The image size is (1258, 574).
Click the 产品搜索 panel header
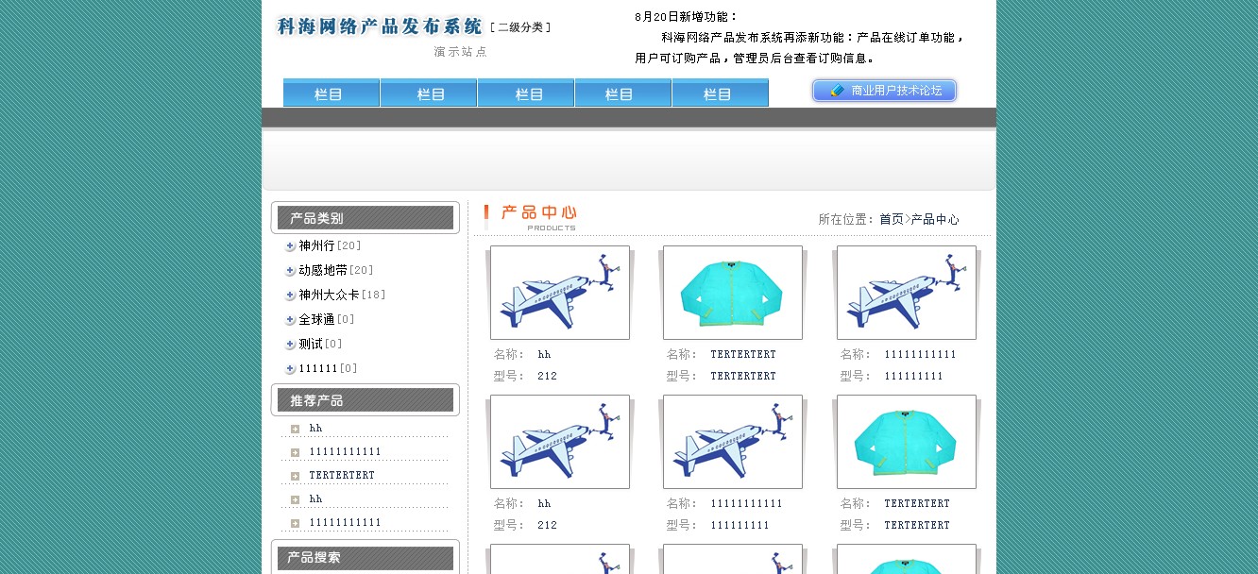point(365,557)
